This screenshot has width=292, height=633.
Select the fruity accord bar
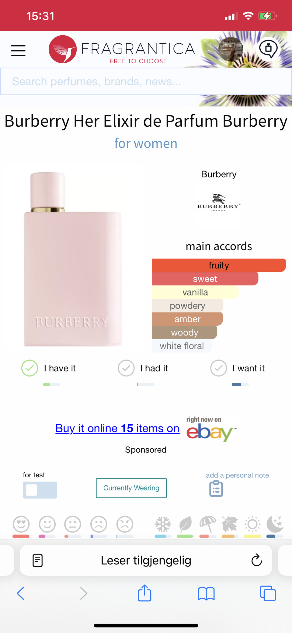pos(219,265)
